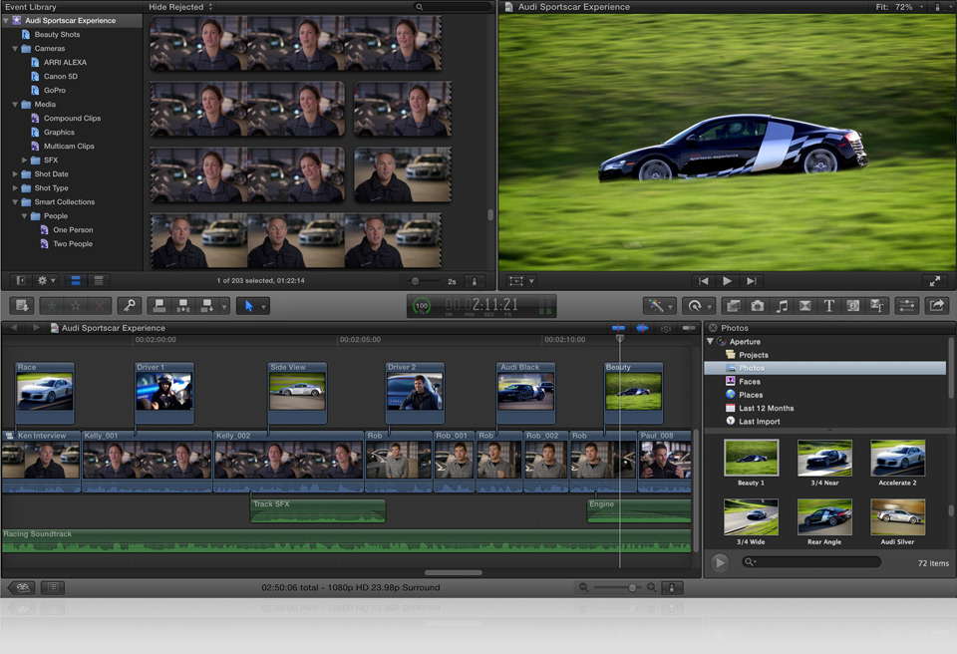Toggle timeline video skimming button
The height and width of the screenshot is (654, 957).
click(x=618, y=328)
